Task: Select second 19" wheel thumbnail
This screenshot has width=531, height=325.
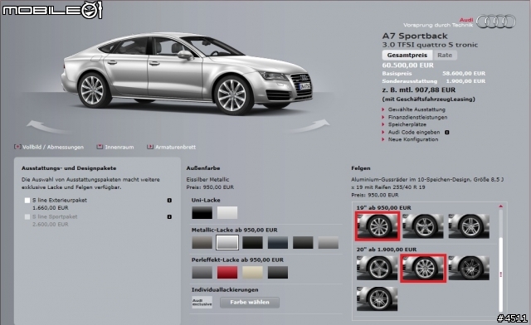Action: [x=423, y=226]
